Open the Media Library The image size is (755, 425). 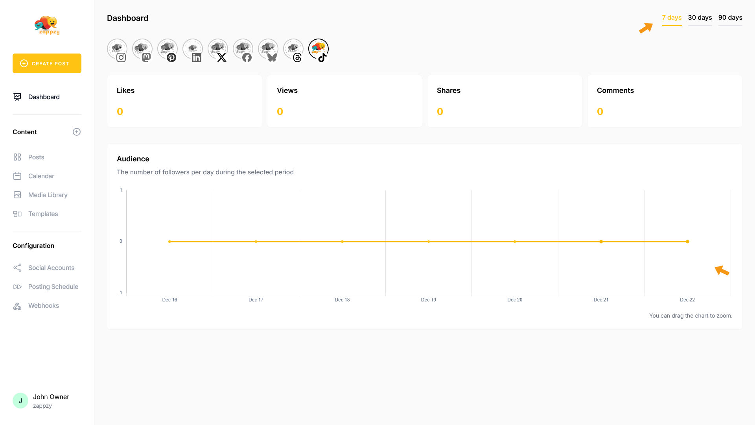pyautogui.click(x=48, y=195)
